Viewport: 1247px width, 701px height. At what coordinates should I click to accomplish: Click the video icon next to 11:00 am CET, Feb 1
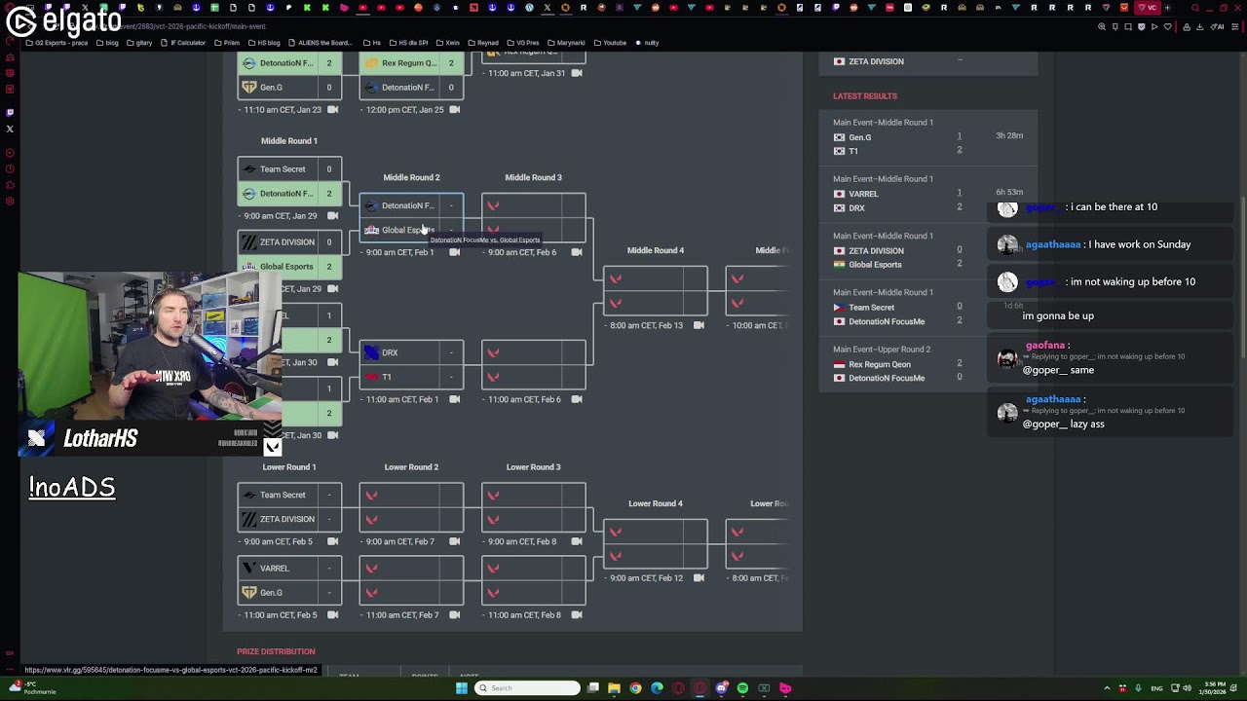click(x=455, y=399)
